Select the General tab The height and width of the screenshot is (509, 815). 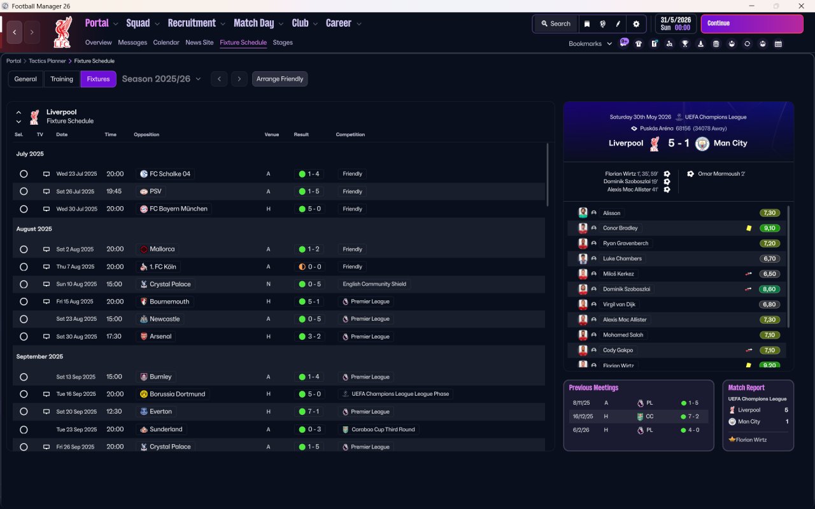click(25, 79)
